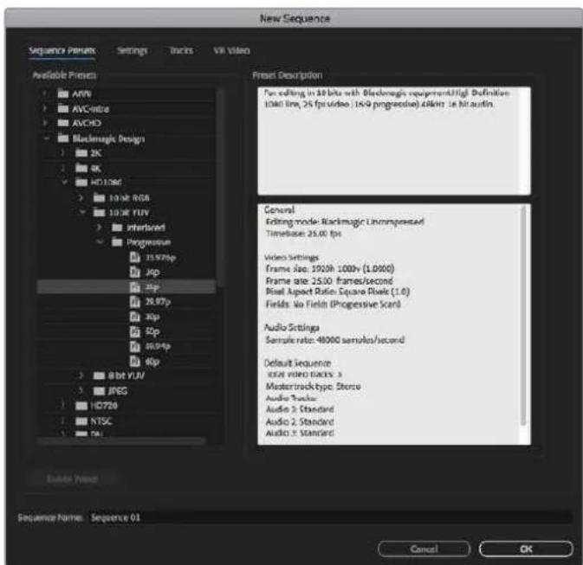Click the HD 1080 folder icon
This screenshot has width=583, height=565.
point(81,183)
